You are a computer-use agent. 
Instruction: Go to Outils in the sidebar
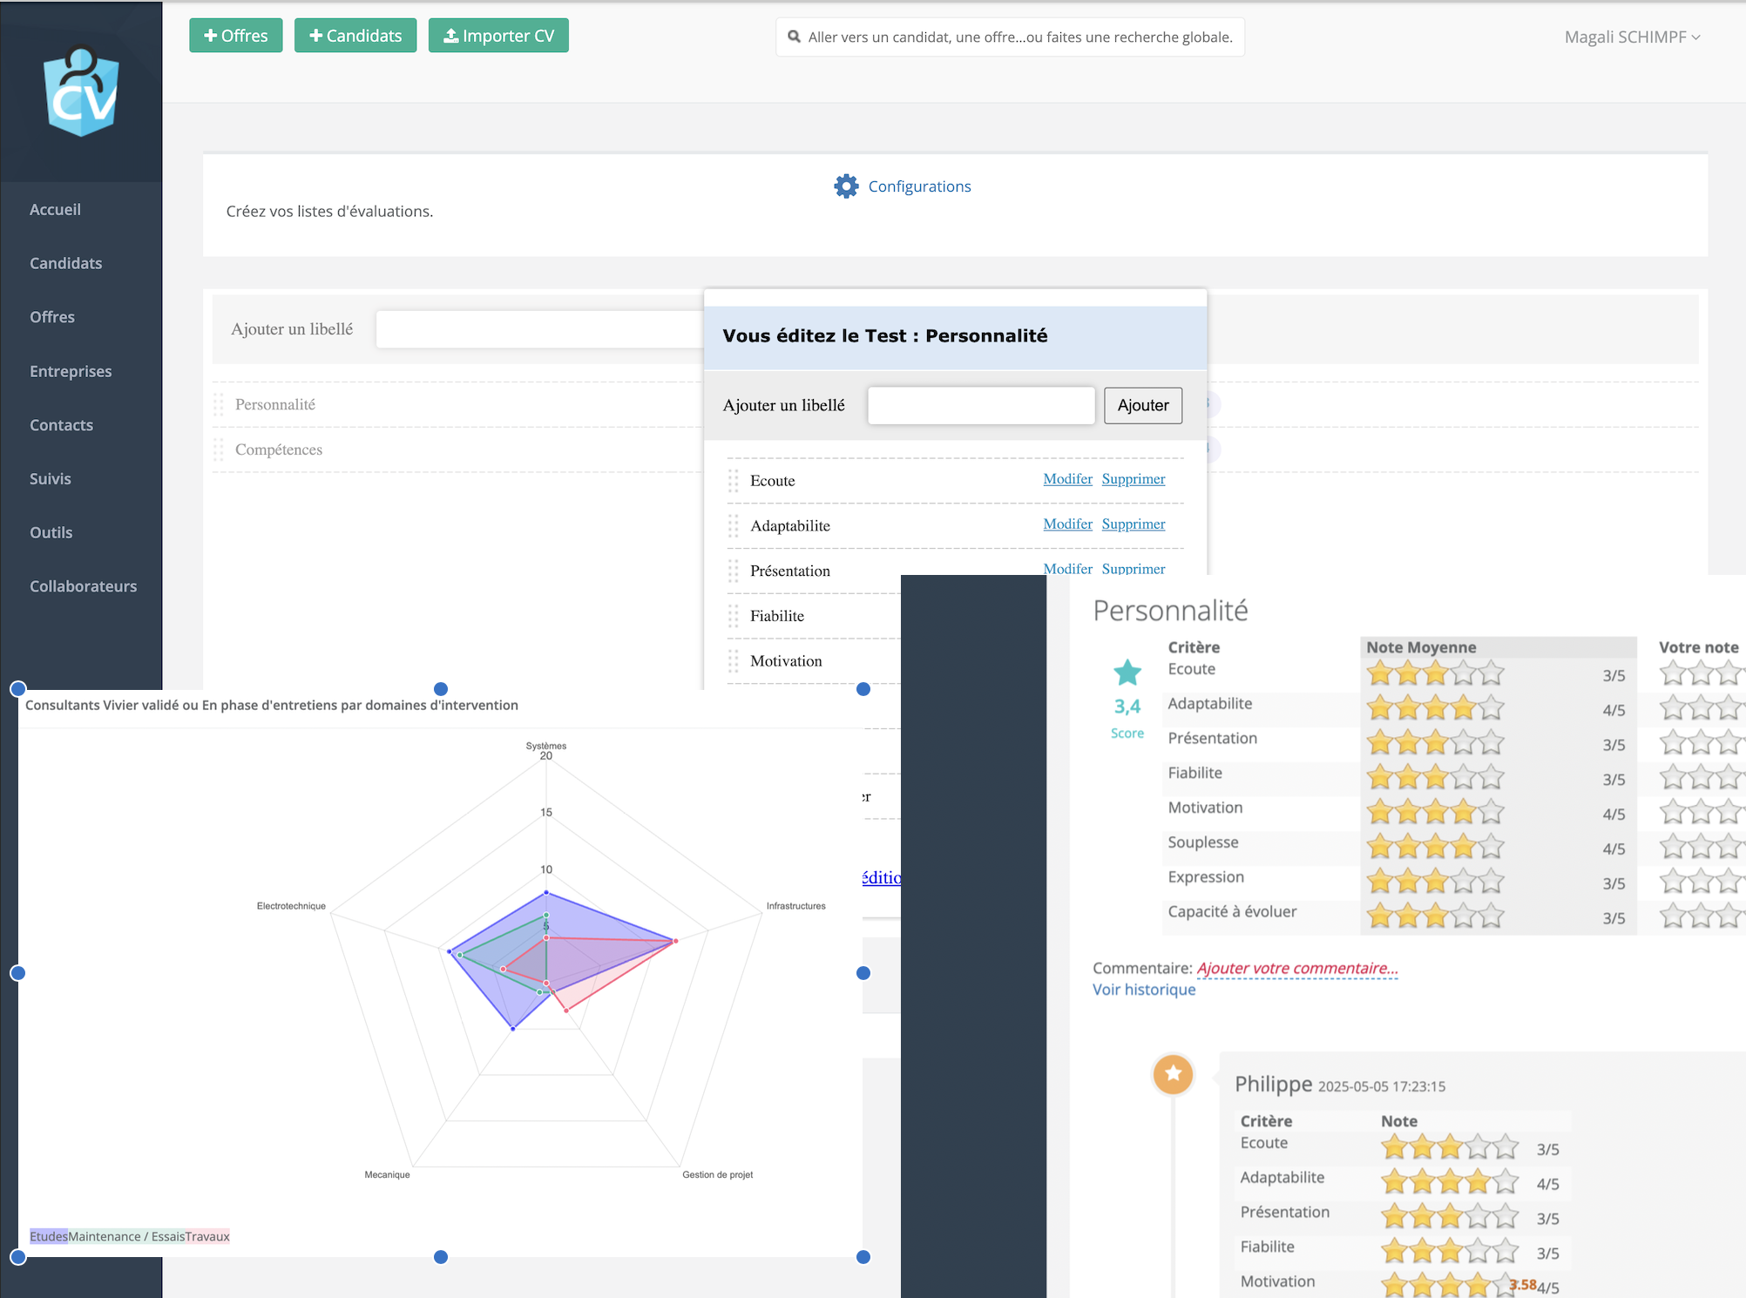(x=51, y=532)
